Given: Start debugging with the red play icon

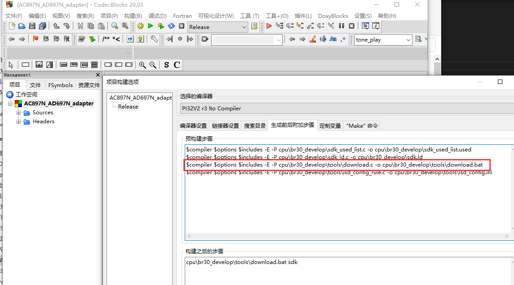Looking at the screenshot, I should coord(269,26).
